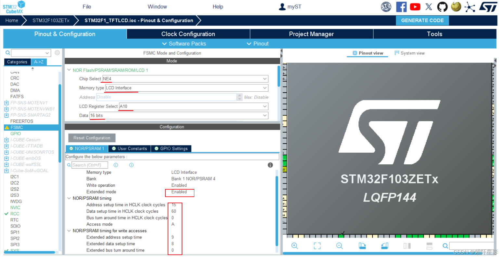The image size is (503, 258).
Task: Open the ST community network icon
Action: click(x=470, y=7)
